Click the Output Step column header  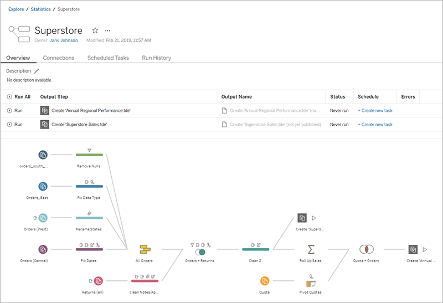[54, 97]
